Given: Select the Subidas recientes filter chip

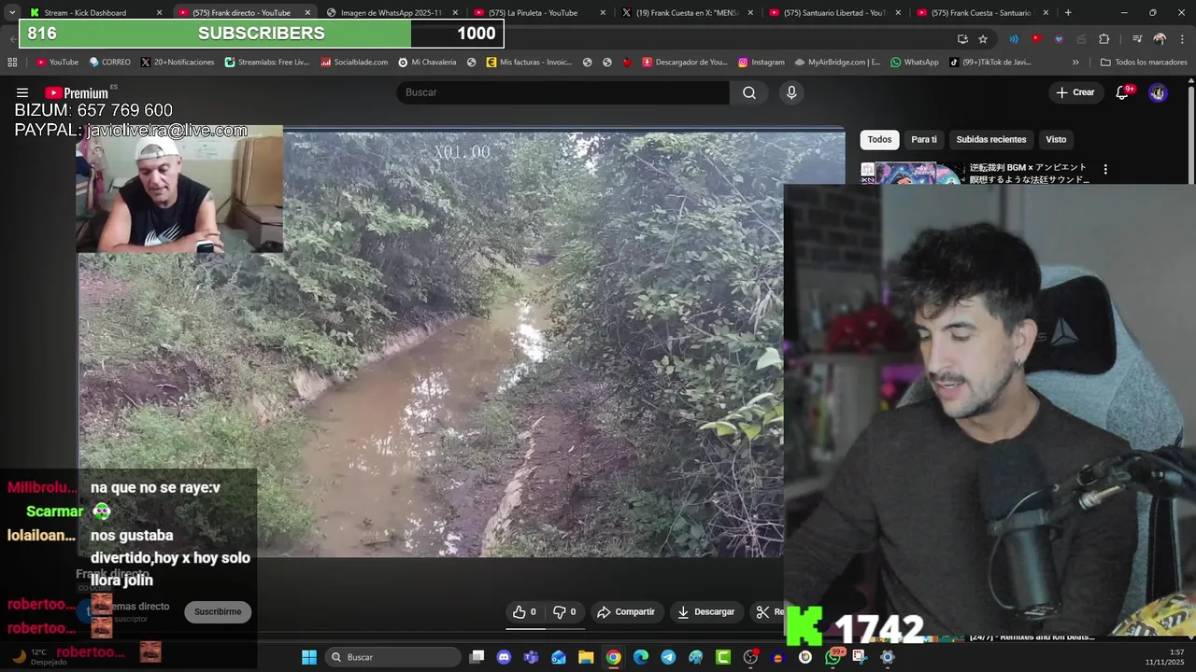Looking at the screenshot, I should pos(991,140).
